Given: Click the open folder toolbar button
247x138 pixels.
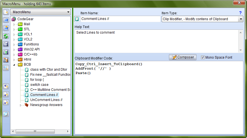Looking at the screenshot, I should [6, 20].
